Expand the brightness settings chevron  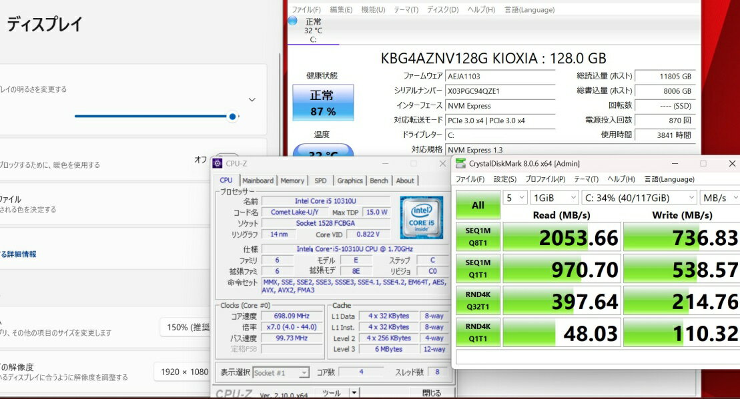click(x=252, y=100)
